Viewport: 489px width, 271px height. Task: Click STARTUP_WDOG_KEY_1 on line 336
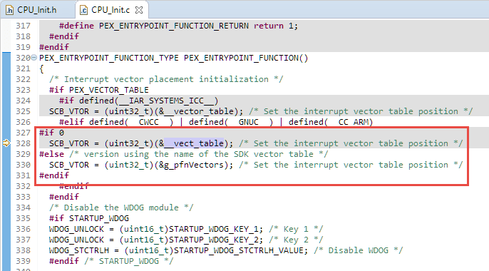tap(214, 229)
